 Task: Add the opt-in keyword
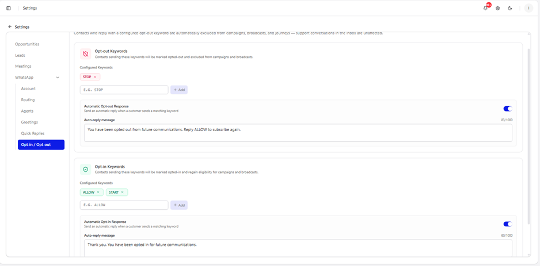(179, 205)
